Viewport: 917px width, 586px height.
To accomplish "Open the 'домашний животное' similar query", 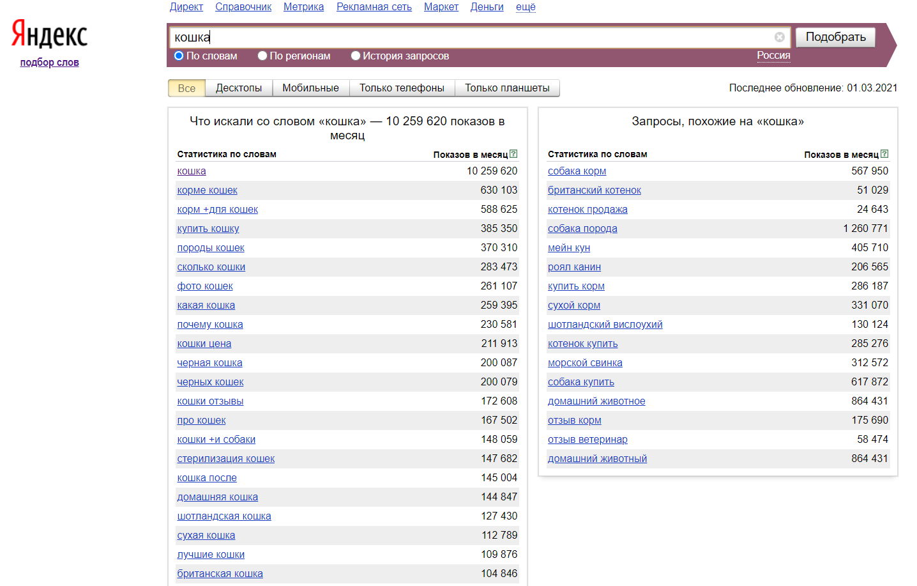I will (596, 401).
